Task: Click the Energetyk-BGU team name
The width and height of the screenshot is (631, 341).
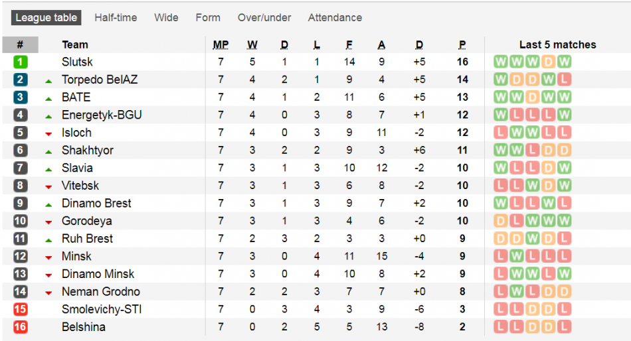Action: [102, 115]
